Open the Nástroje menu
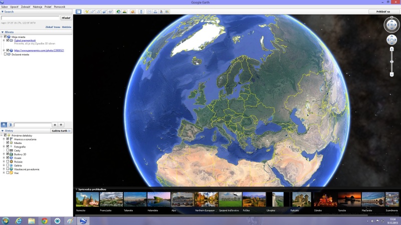The width and height of the screenshot is (401, 225). 38,7
